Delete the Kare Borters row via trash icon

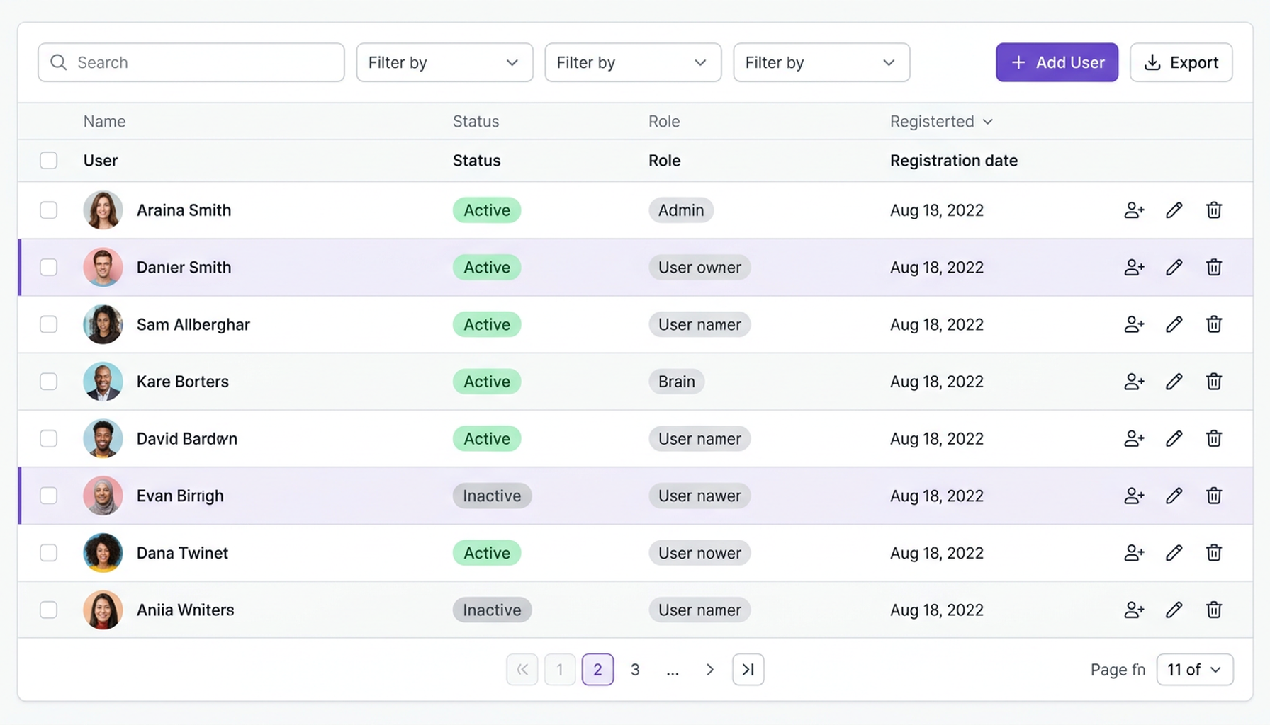point(1213,382)
